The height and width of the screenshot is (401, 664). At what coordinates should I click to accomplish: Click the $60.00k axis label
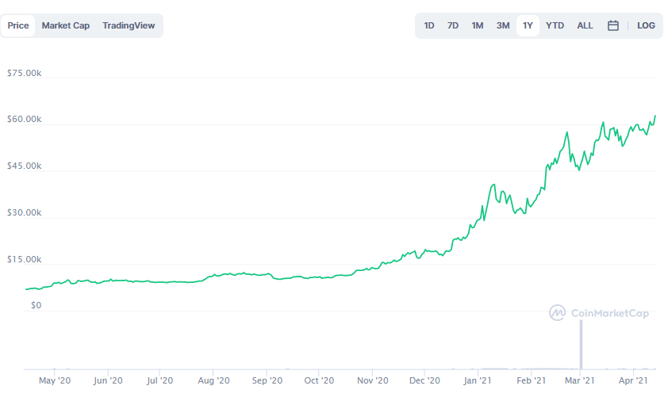24,120
